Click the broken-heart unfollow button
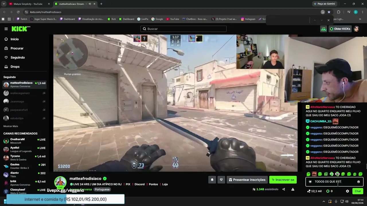Screen dimensions: 367x206 (221, 180)
